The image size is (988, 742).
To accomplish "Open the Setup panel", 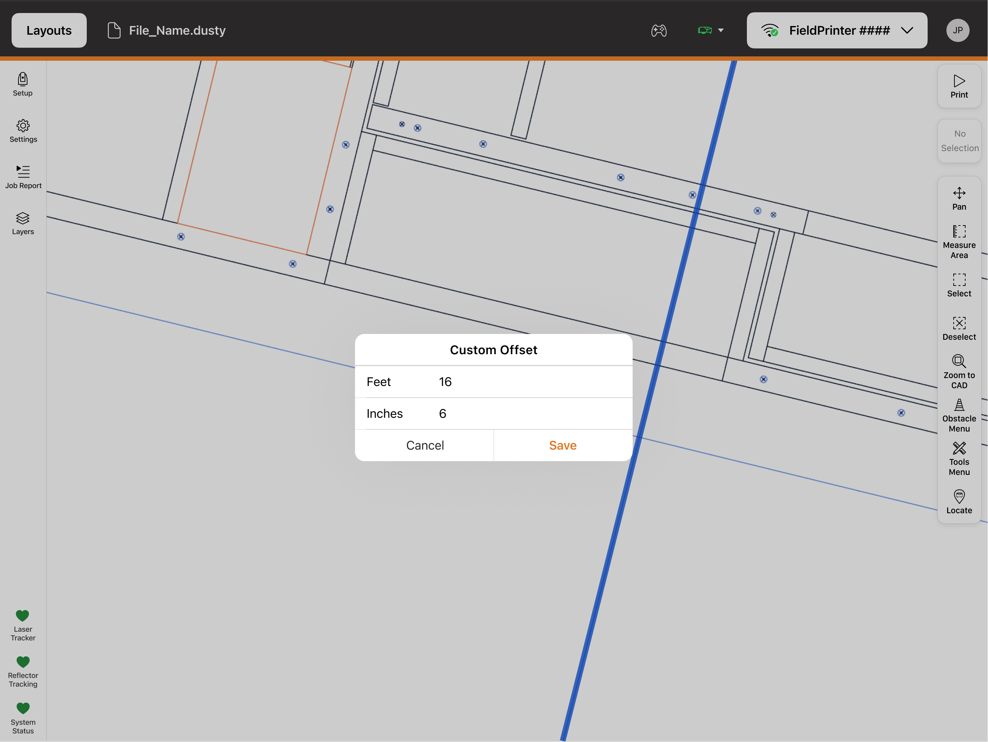I will 23,84.
